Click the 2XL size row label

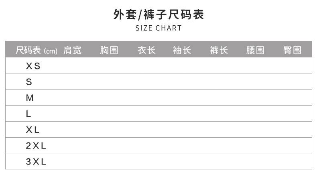point(36,146)
